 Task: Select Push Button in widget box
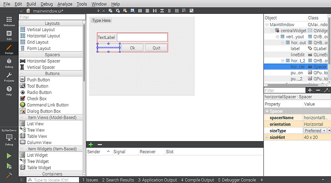(38, 80)
